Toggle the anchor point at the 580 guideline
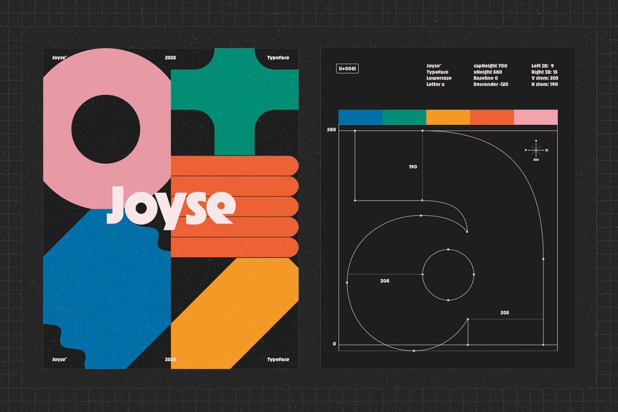This screenshot has width=618, height=412. tap(422, 130)
